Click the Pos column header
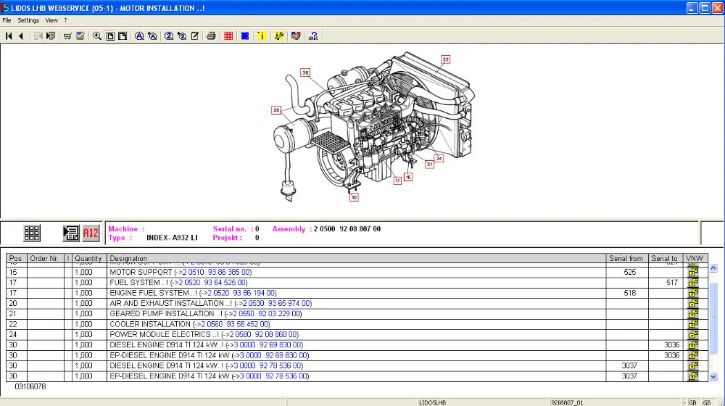 point(17,259)
